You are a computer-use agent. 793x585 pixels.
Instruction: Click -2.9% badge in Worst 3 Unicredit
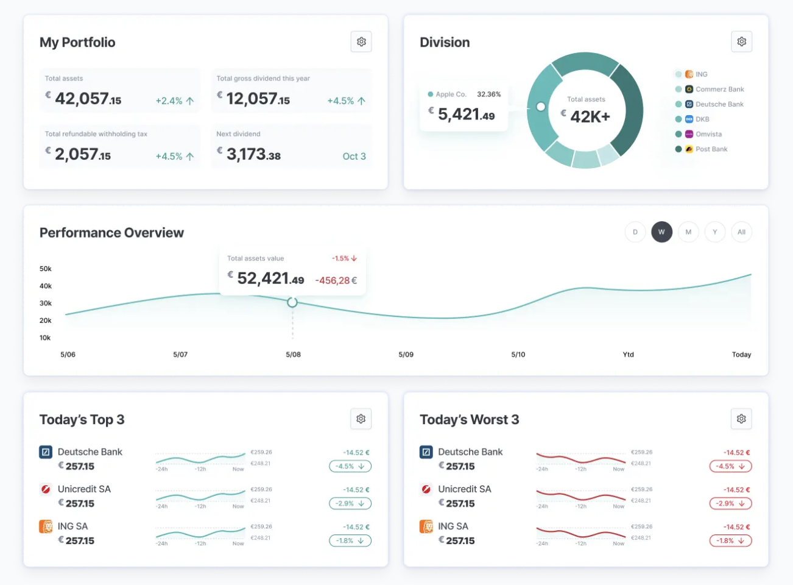tap(731, 503)
